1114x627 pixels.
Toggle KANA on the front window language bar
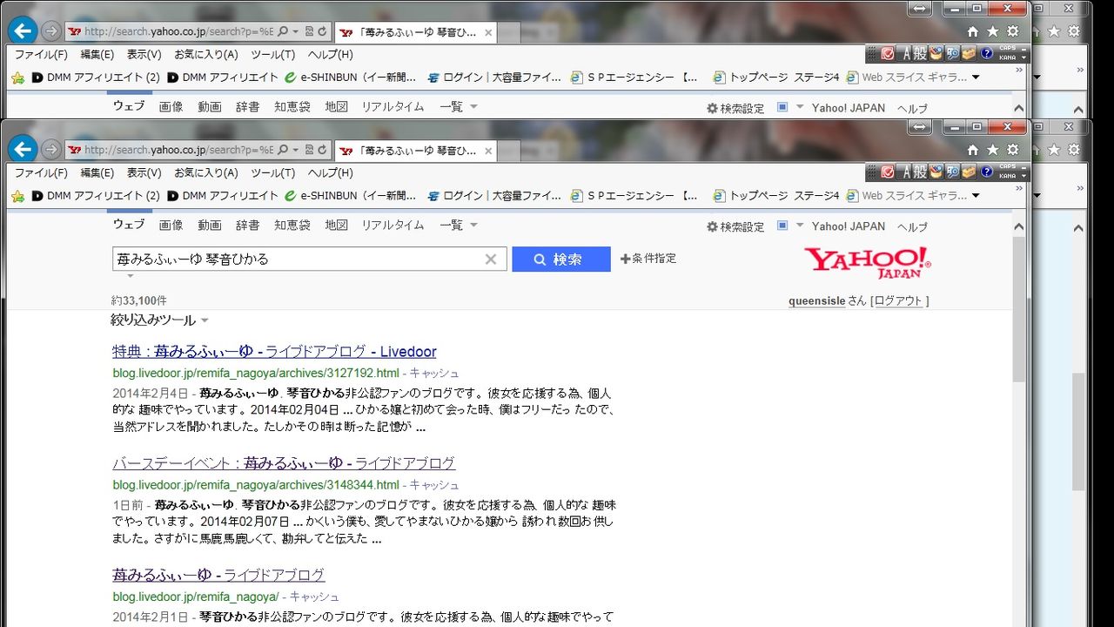[x=1007, y=176]
